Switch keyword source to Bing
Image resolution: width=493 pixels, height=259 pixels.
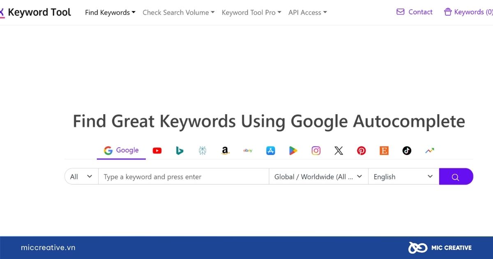point(180,150)
